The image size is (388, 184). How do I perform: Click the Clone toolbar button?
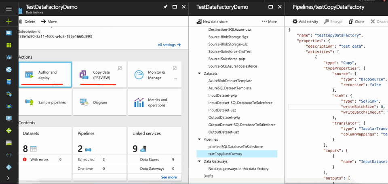pyautogui.click(x=356, y=21)
